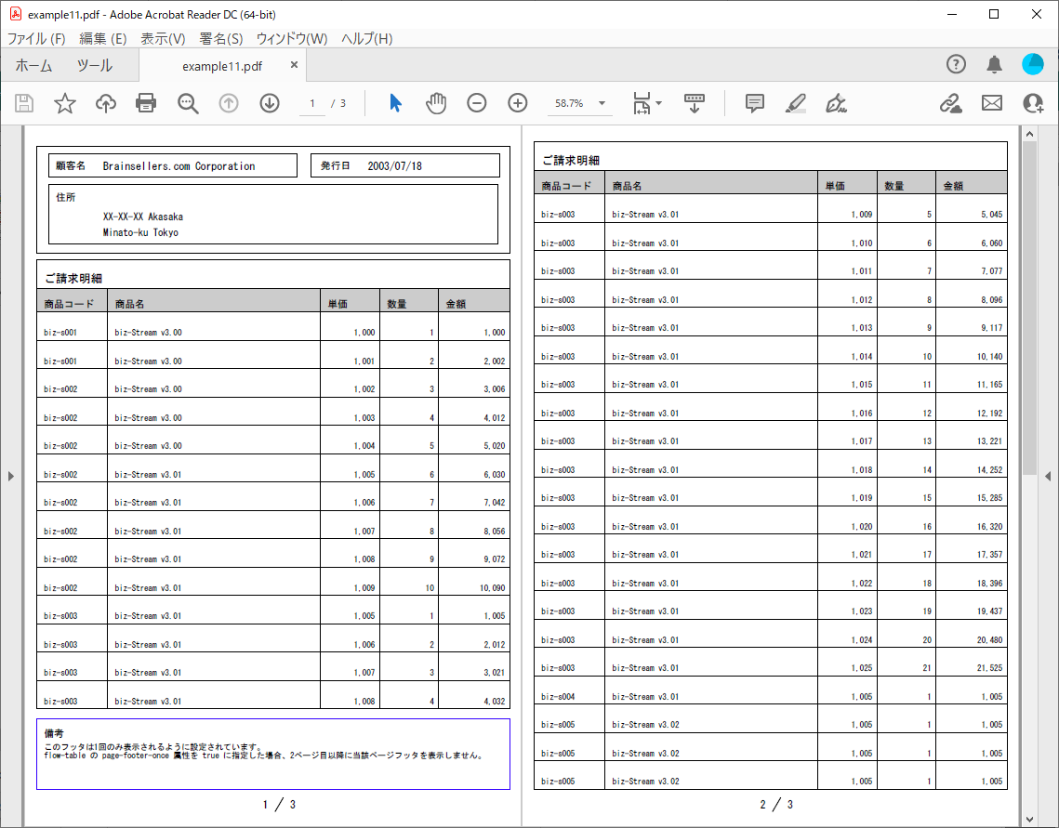Screen dimensions: 1059x828
Task: Click ご請求明細 heading on page 1
Action: click(x=73, y=278)
